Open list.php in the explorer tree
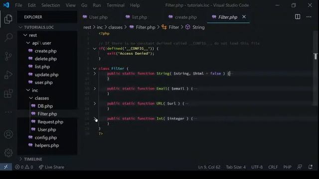Image resolution: width=319 pixels, height=179 pixels. pos(42,67)
